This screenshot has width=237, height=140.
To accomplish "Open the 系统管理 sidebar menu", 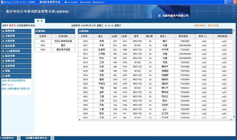I will pos(16,66).
